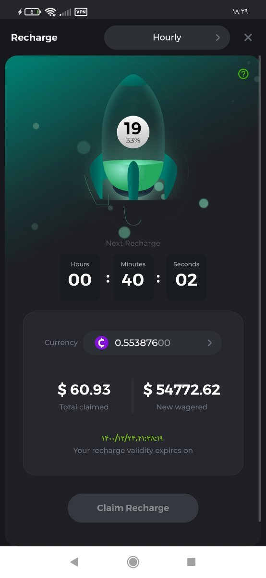Tap the Minutes countdown box
Viewport: 266px width, 578px height.
point(133,277)
